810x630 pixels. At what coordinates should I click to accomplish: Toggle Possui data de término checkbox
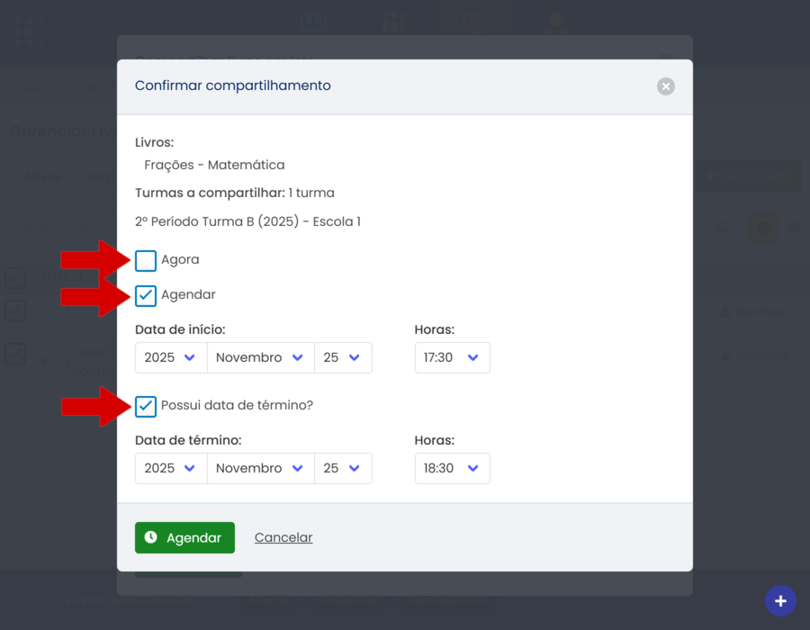(146, 406)
